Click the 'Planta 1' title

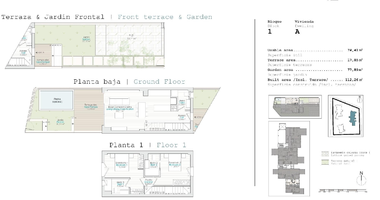click(x=126, y=145)
